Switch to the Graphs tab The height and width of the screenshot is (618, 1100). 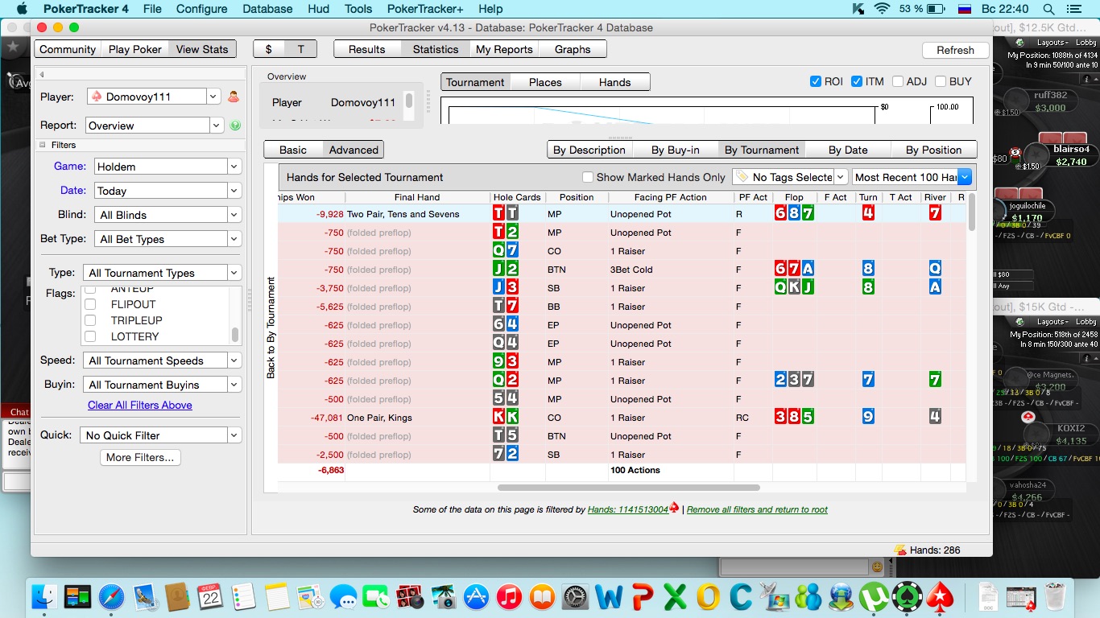point(573,49)
